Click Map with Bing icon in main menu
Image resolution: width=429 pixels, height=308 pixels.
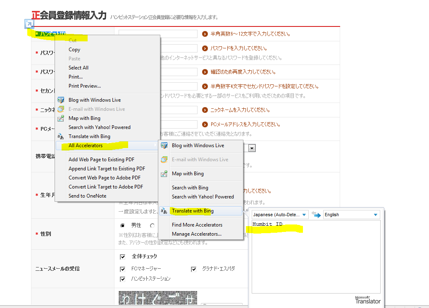point(61,118)
